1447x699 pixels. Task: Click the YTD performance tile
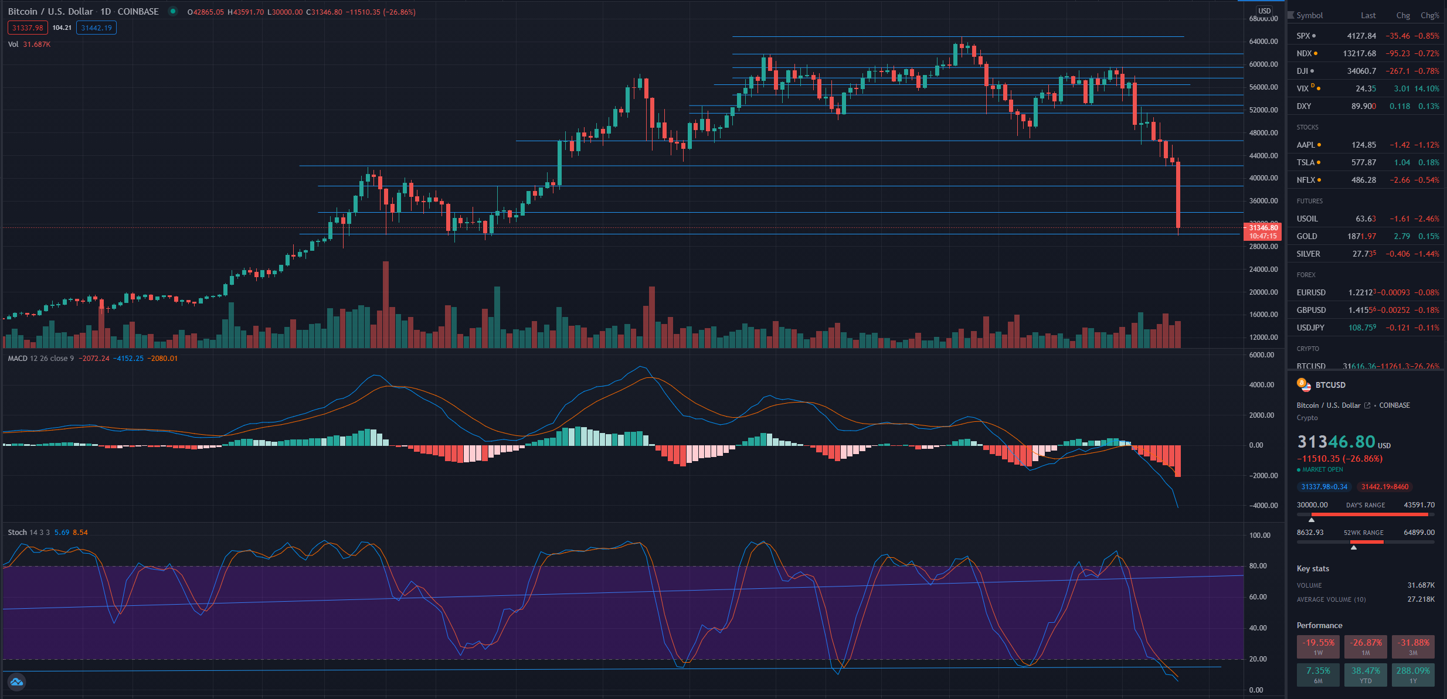1366,674
